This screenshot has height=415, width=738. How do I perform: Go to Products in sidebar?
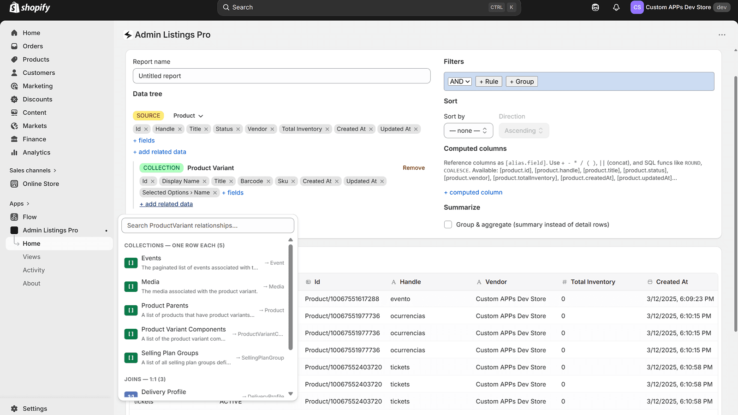pos(36,59)
